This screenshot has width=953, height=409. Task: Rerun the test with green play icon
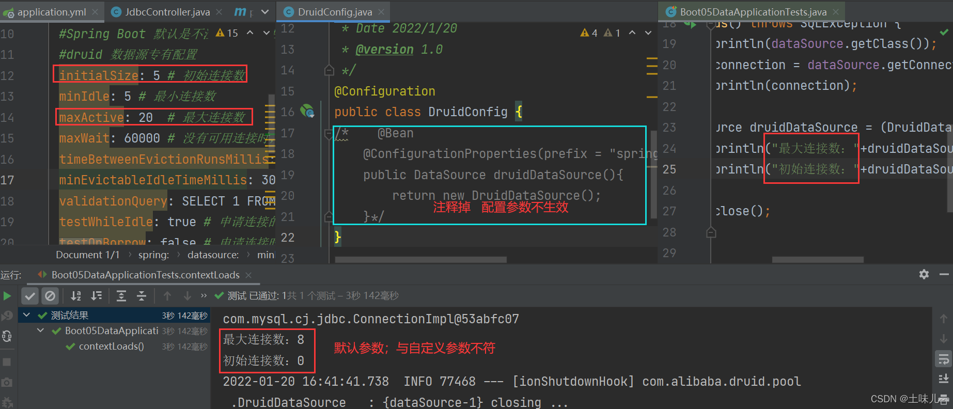coord(7,296)
